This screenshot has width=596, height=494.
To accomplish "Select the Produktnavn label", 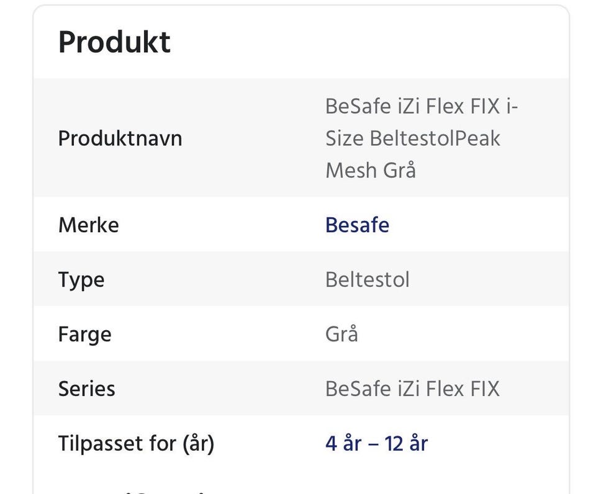I will tap(120, 138).
